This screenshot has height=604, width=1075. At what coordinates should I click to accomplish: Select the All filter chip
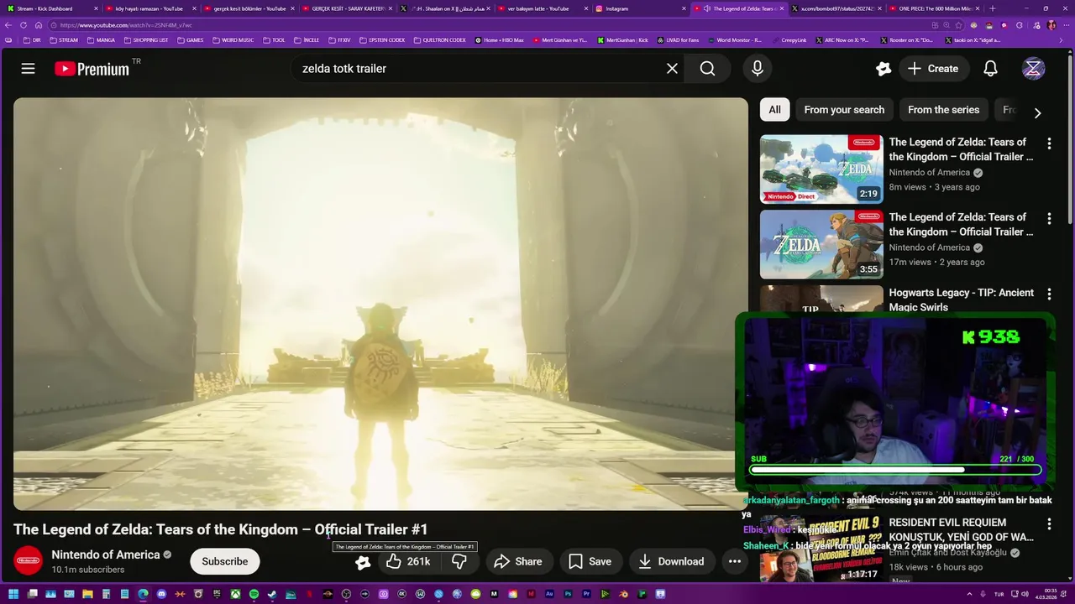coord(774,110)
